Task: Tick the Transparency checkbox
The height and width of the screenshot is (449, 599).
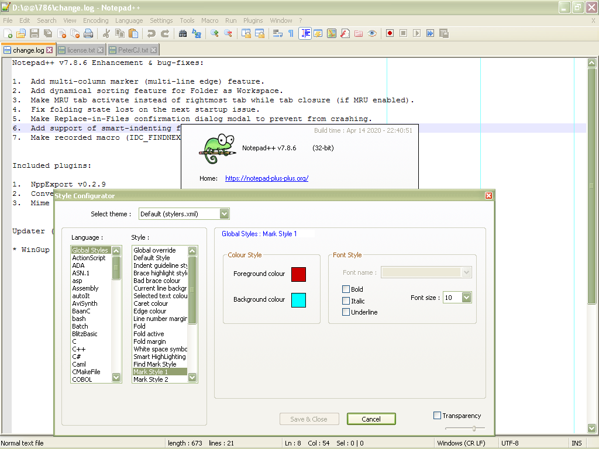Action: (438, 416)
